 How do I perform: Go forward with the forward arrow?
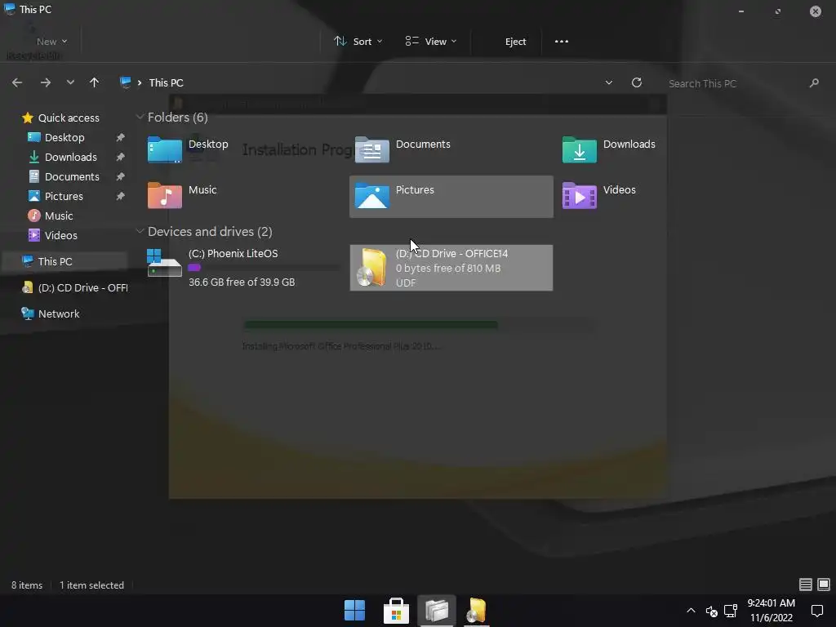click(46, 82)
